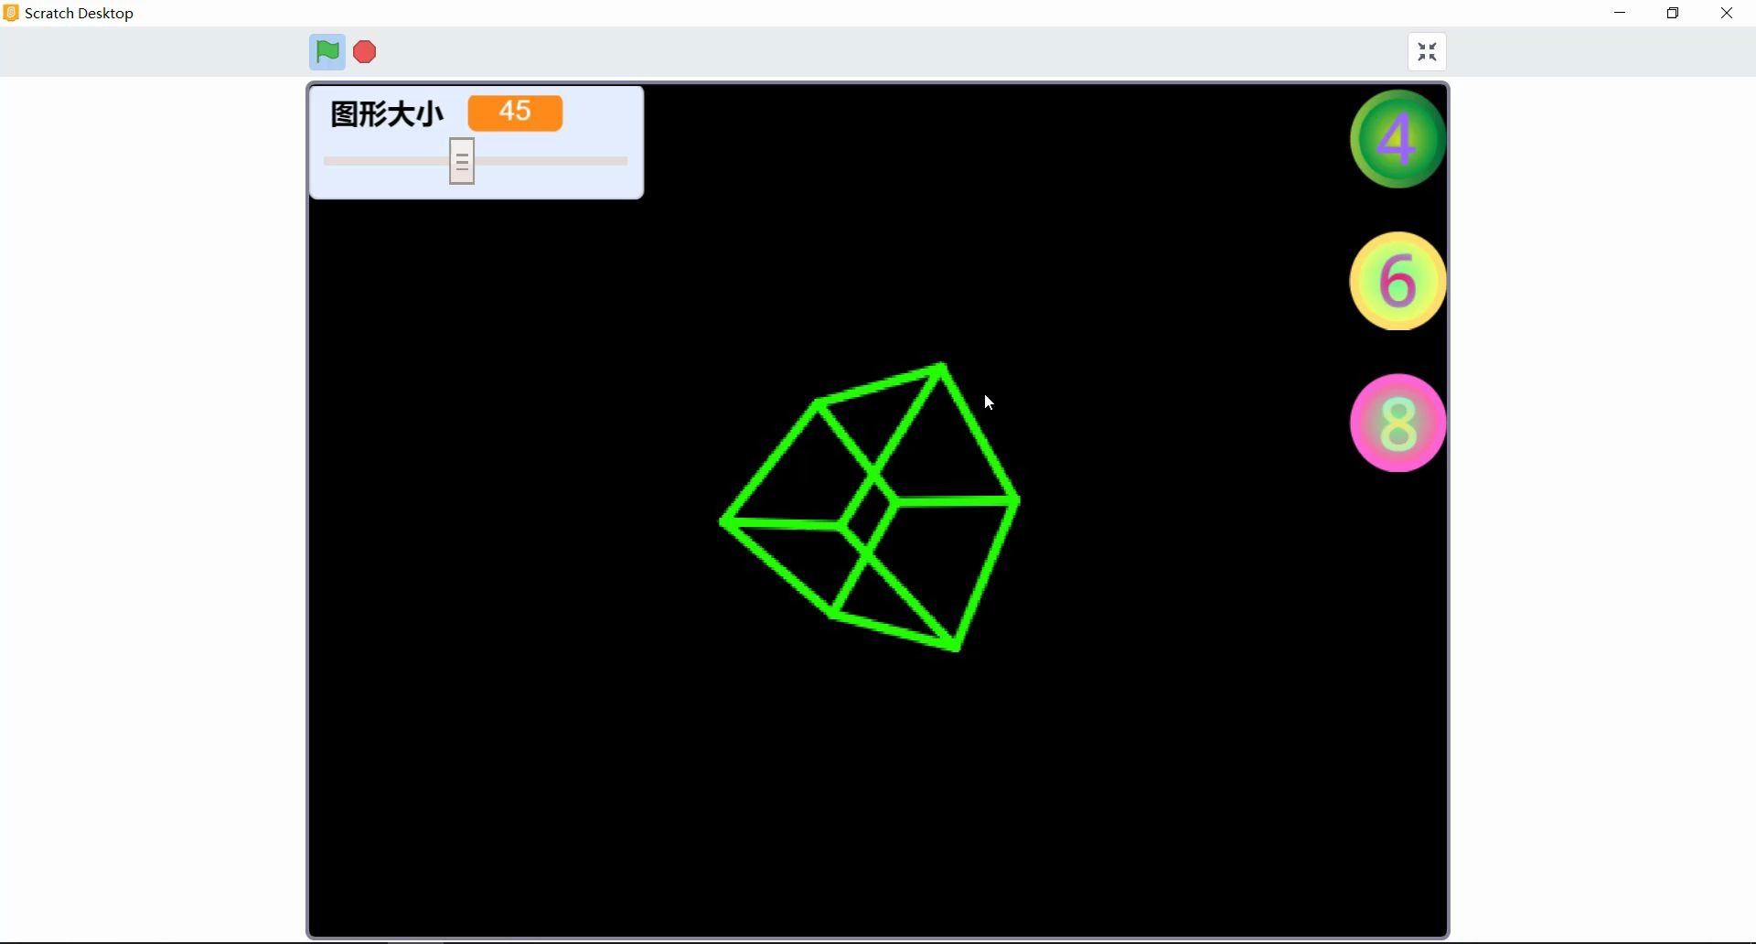Close the Scratch Desktop application

[1728, 13]
